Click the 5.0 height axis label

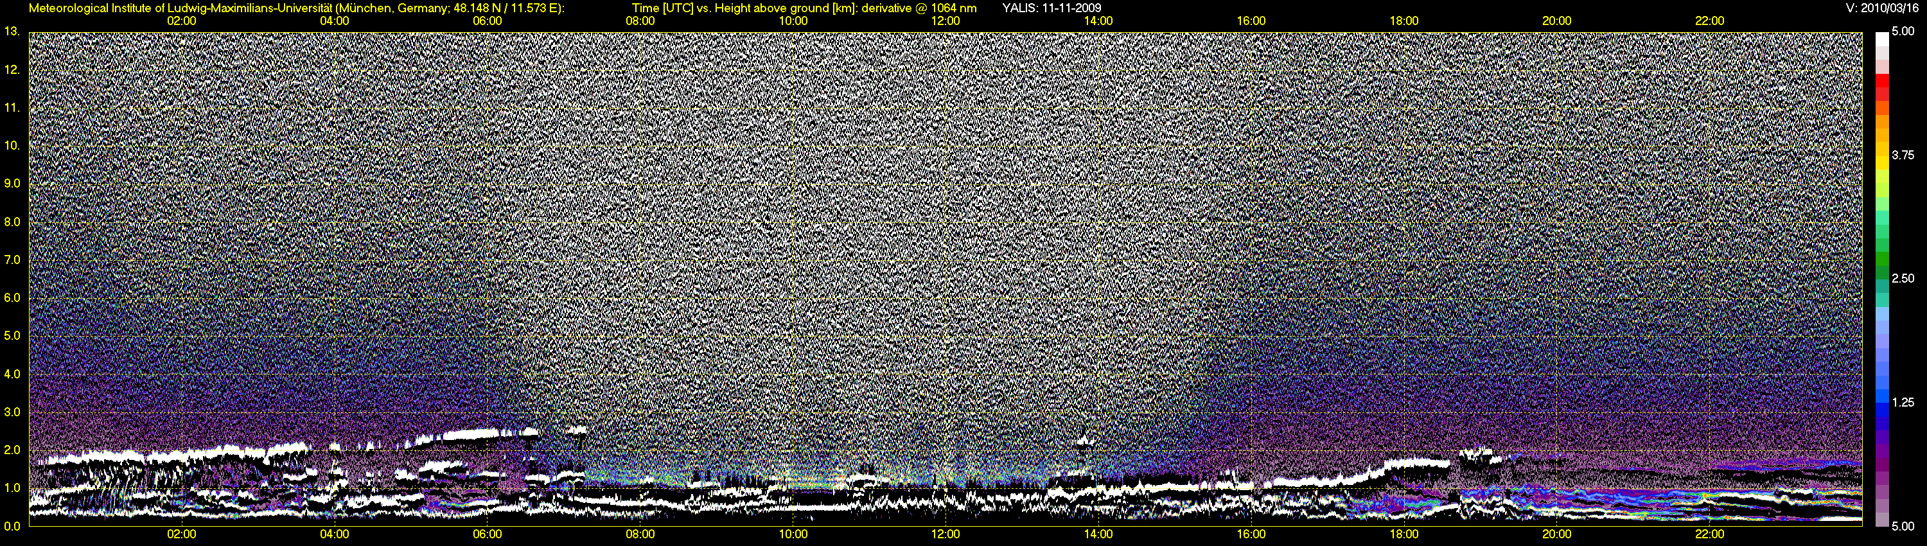[11, 336]
